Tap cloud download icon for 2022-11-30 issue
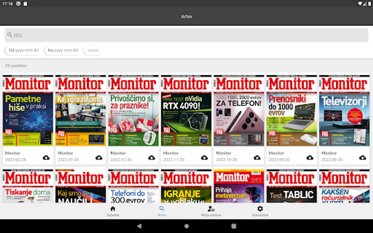Screen dimensions: 373x233 [204, 158]
